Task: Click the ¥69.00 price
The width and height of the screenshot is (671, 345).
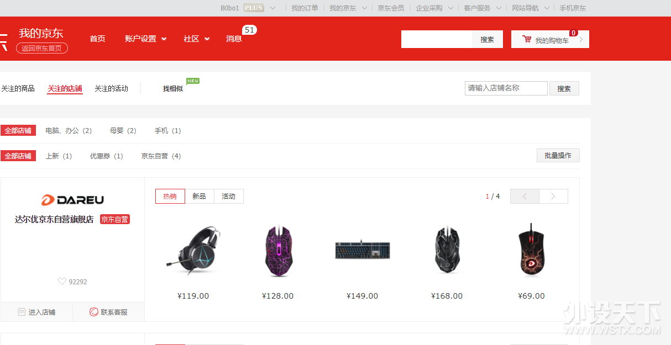Action: tap(532, 296)
